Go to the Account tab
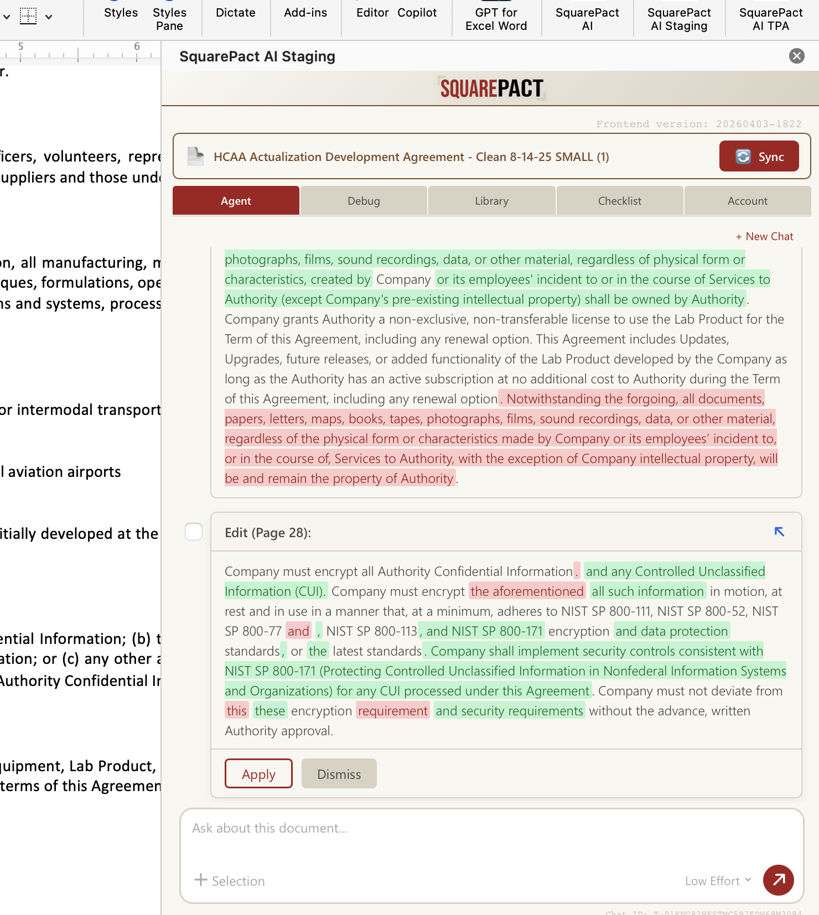 pyautogui.click(x=748, y=201)
